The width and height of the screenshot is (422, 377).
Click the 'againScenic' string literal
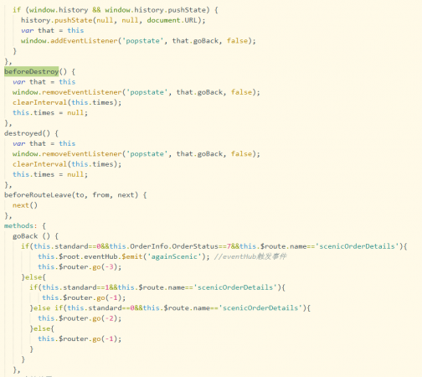(x=174, y=256)
